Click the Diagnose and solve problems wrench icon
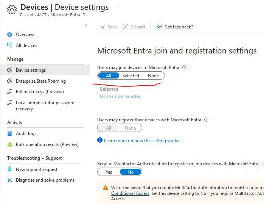 (9, 180)
